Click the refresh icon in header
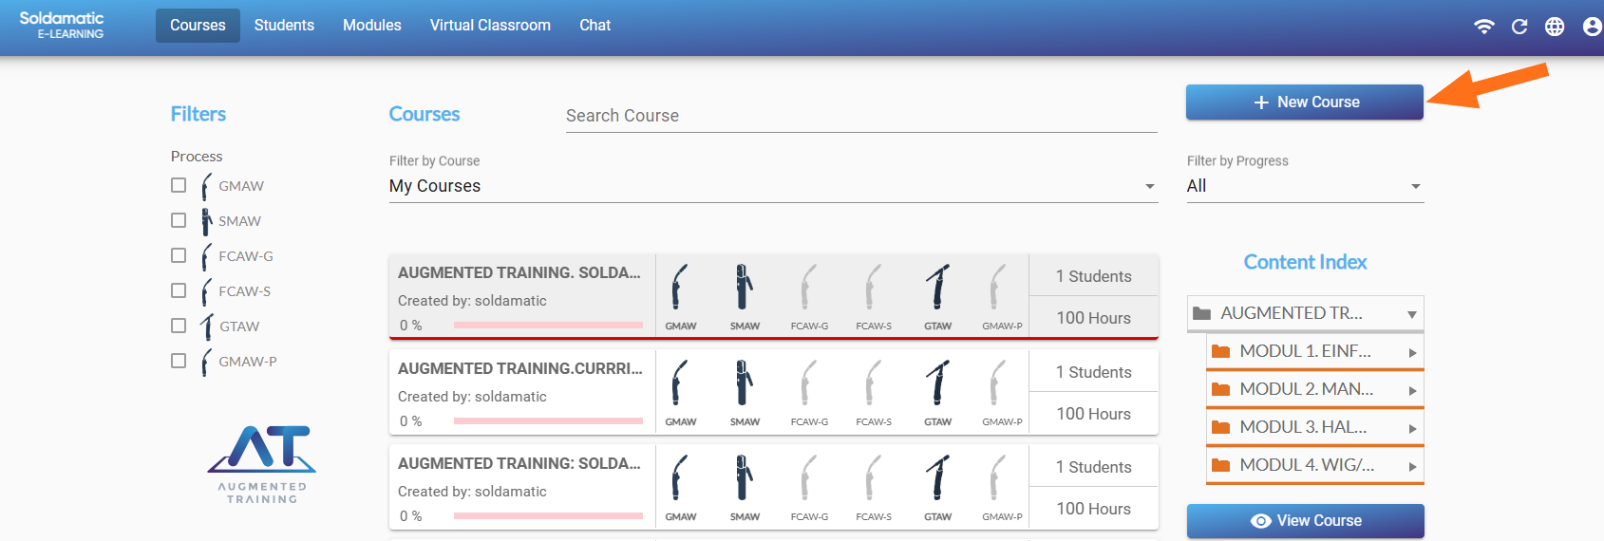1604x541 pixels. (x=1519, y=27)
